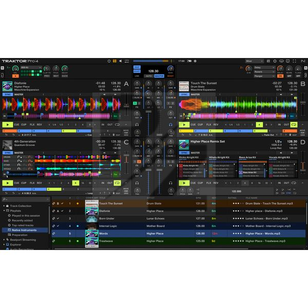308x308 pixels.
Task: Toggle headphone cue for channel D
Action: pyautogui.click(x=170, y=183)
